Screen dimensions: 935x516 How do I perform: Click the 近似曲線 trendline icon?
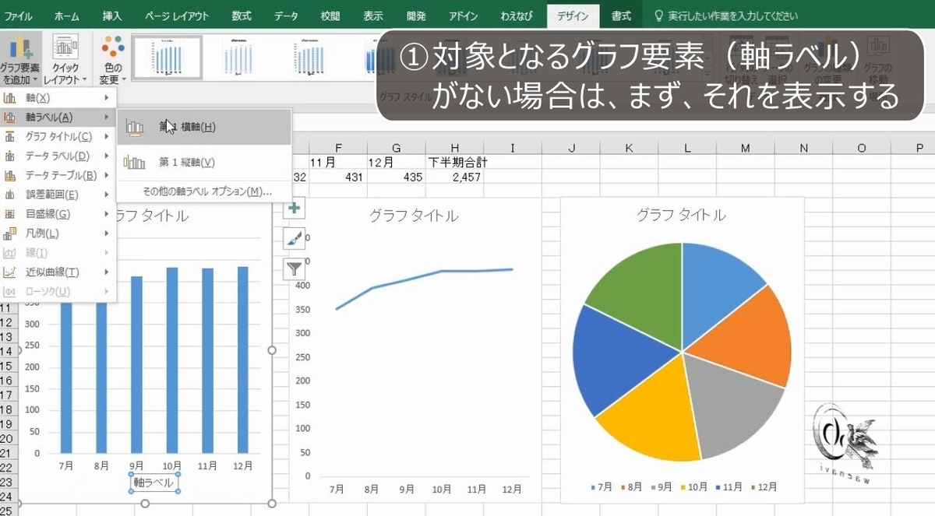pos(10,272)
